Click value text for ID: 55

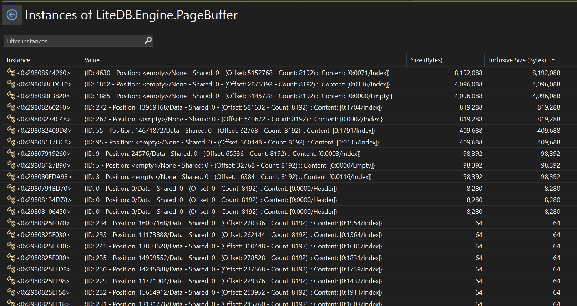click(230, 131)
